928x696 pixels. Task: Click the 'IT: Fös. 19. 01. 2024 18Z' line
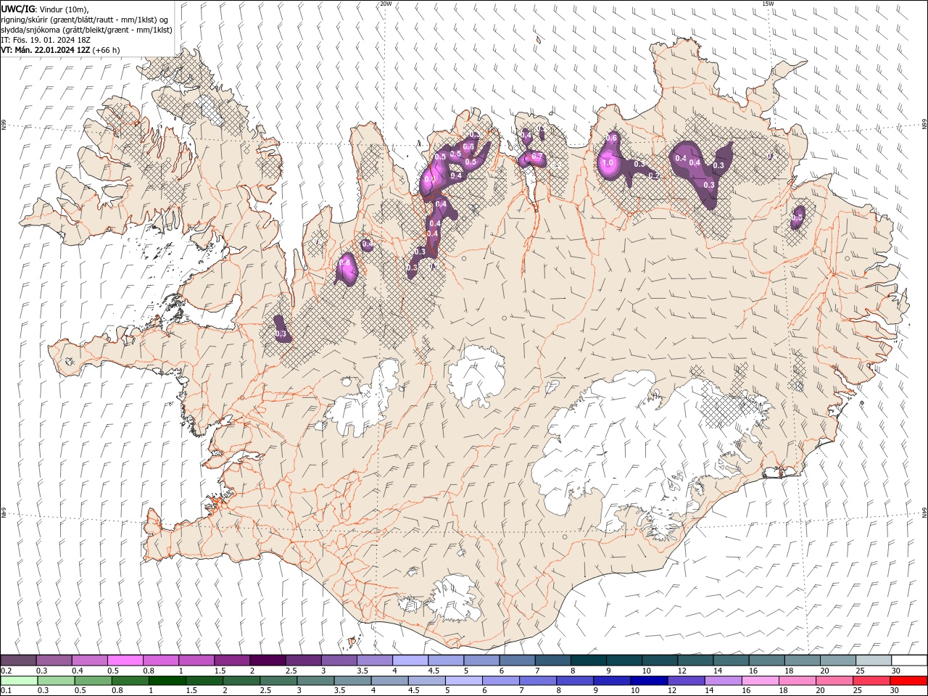tap(46, 40)
